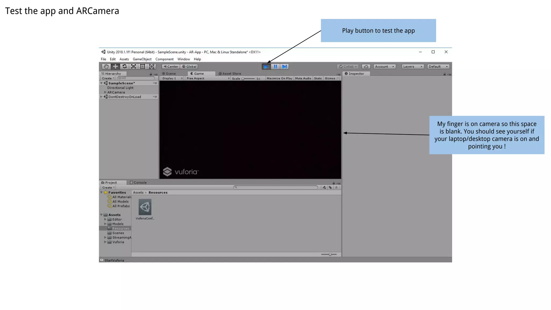Screen dimensions: 551x310
Task: Expand the ARCamera hierarchy item
Action: pos(105,92)
